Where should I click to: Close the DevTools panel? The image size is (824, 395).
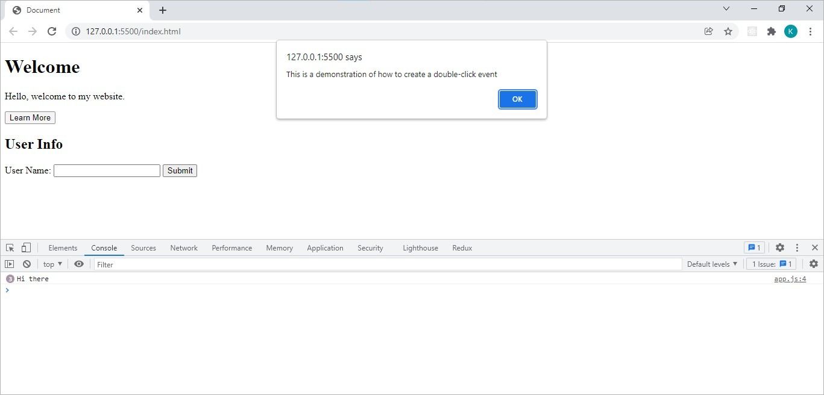(x=814, y=247)
